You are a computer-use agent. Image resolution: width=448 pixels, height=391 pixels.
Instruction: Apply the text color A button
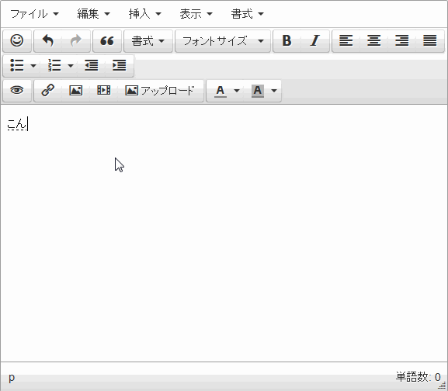pyautogui.click(x=221, y=91)
